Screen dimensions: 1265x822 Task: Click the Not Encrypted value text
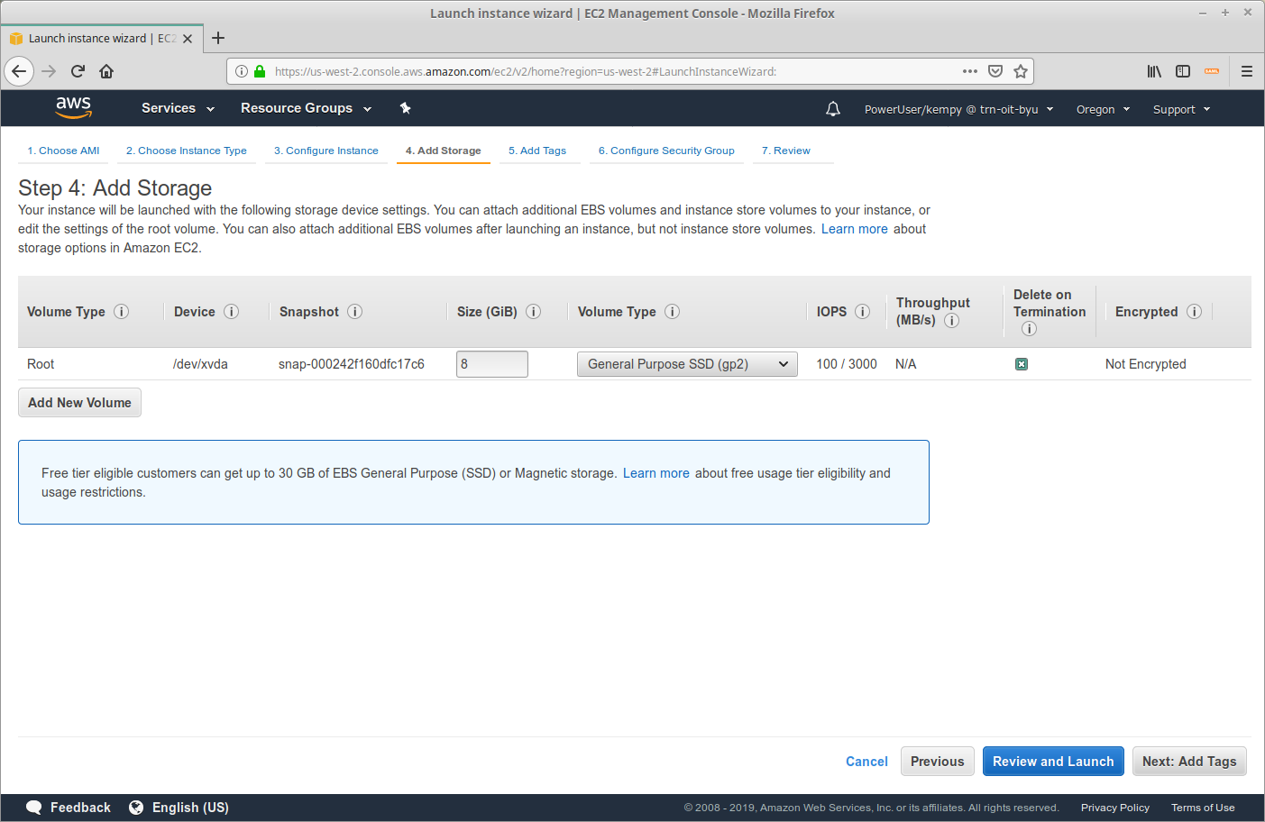click(1146, 364)
